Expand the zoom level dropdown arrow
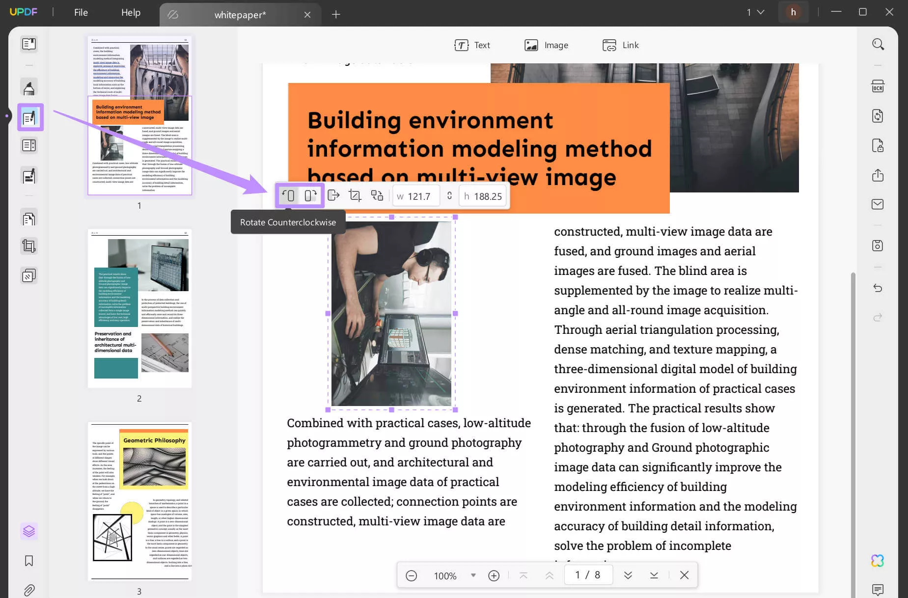Viewport: 908px width, 598px height. click(x=473, y=575)
